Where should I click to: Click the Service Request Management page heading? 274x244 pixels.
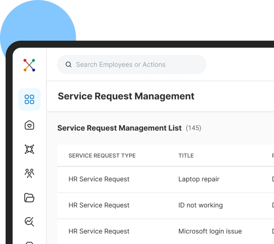point(126,96)
